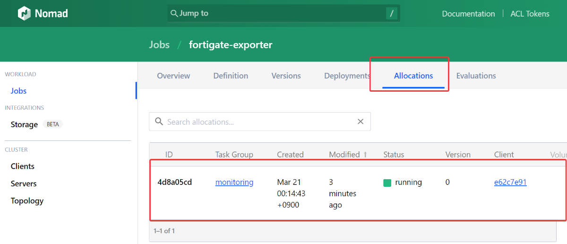This screenshot has width=567, height=244.
Task: Sort by ID column header
Action: click(169, 155)
